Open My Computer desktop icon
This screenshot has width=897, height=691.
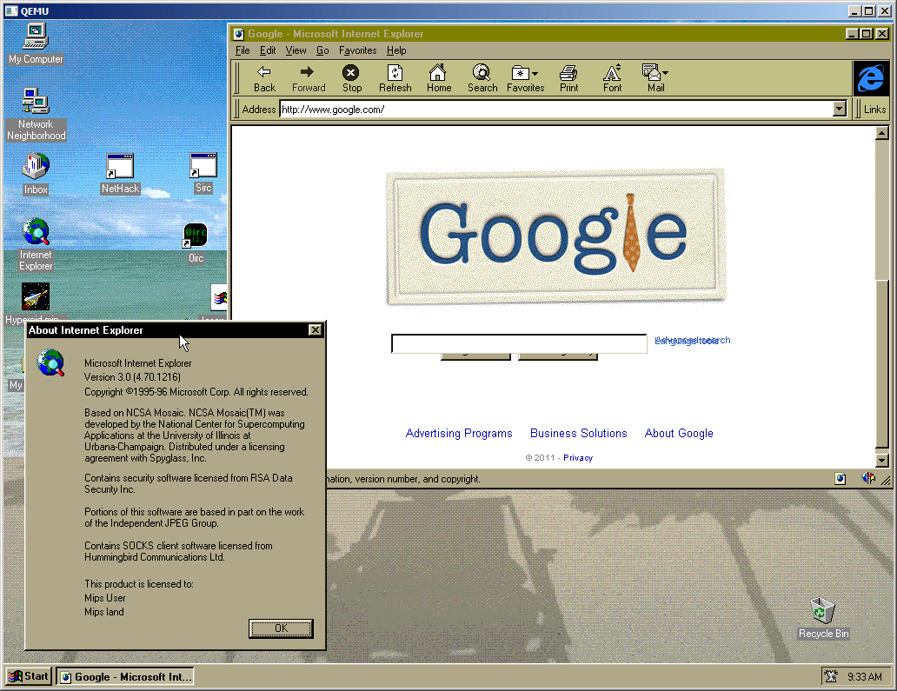point(36,44)
